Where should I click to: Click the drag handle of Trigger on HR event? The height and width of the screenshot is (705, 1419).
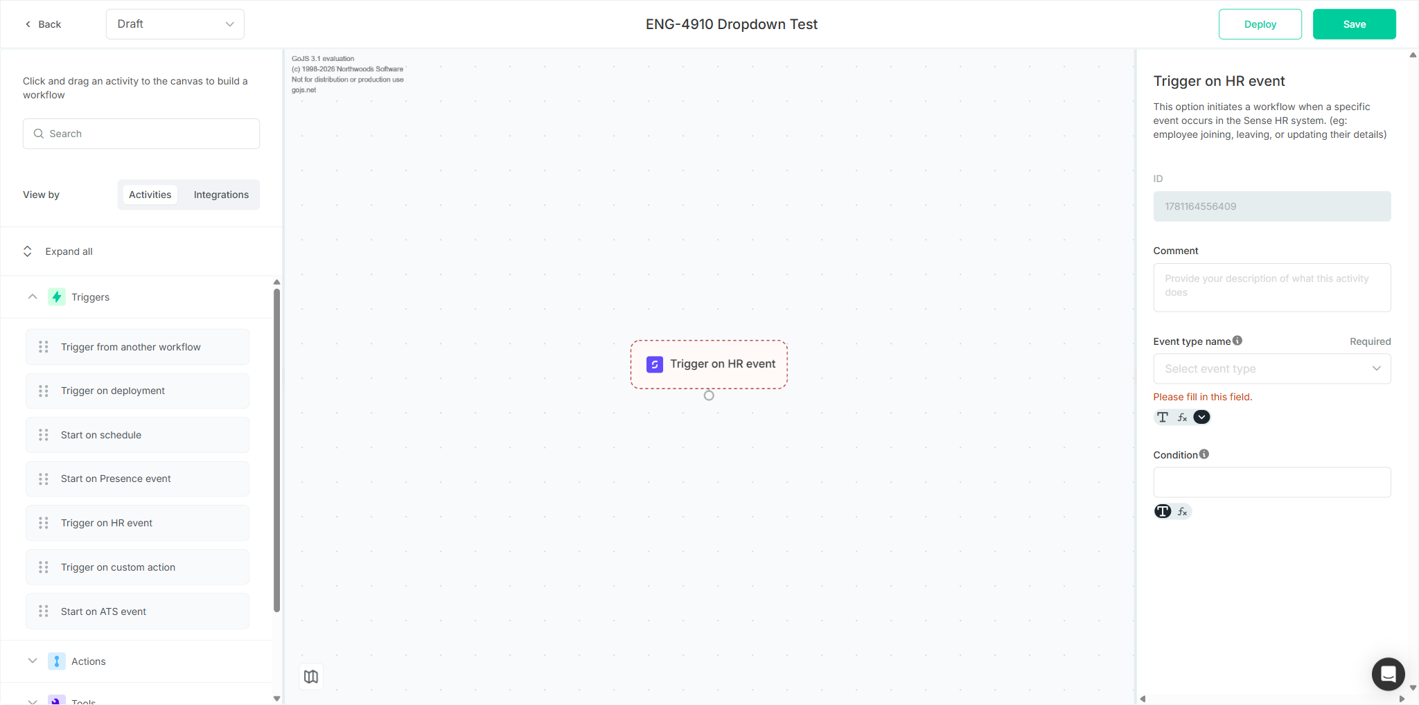pos(44,523)
